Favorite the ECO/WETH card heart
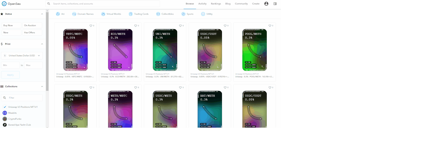This screenshot has width=434, height=165. tap(136, 26)
